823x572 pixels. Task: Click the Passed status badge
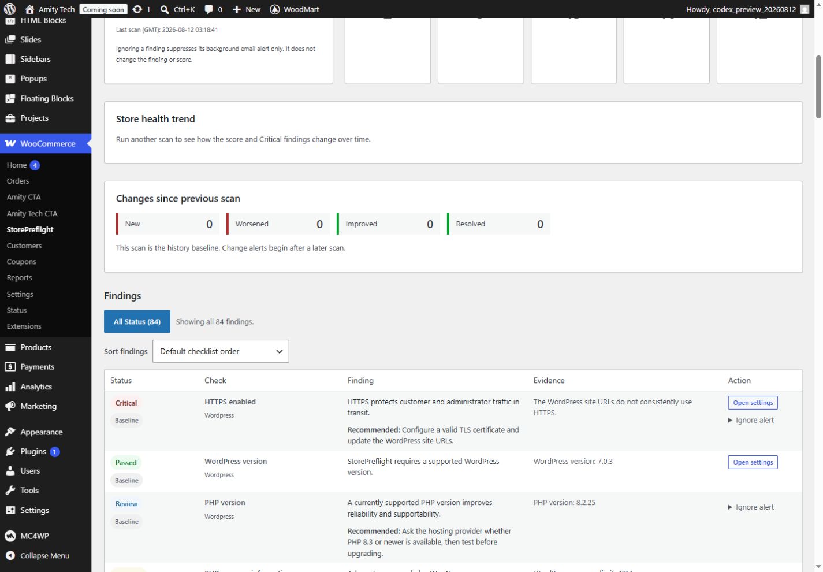(x=126, y=463)
